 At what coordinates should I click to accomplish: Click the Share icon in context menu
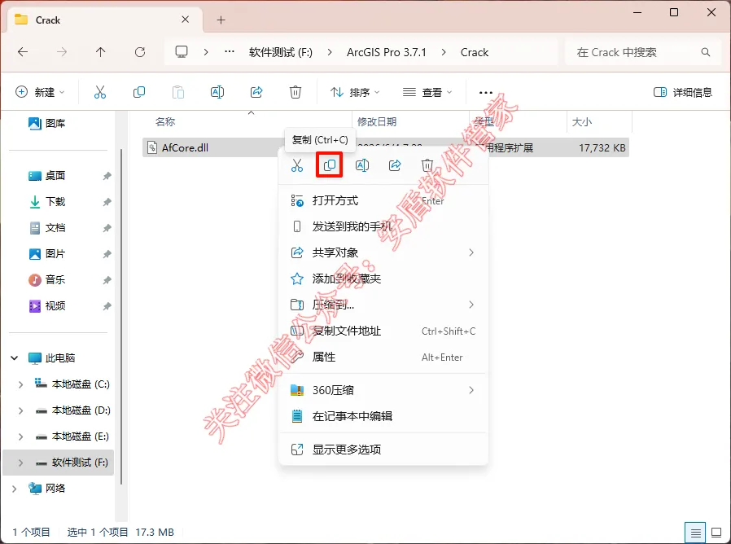point(395,165)
